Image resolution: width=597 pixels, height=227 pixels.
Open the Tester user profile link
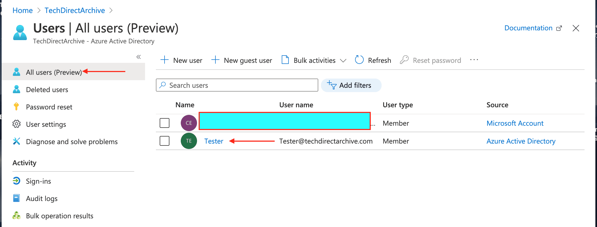pyautogui.click(x=214, y=141)
